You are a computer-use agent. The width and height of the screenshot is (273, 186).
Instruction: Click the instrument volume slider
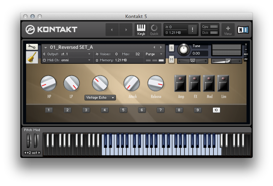(226, 61)
